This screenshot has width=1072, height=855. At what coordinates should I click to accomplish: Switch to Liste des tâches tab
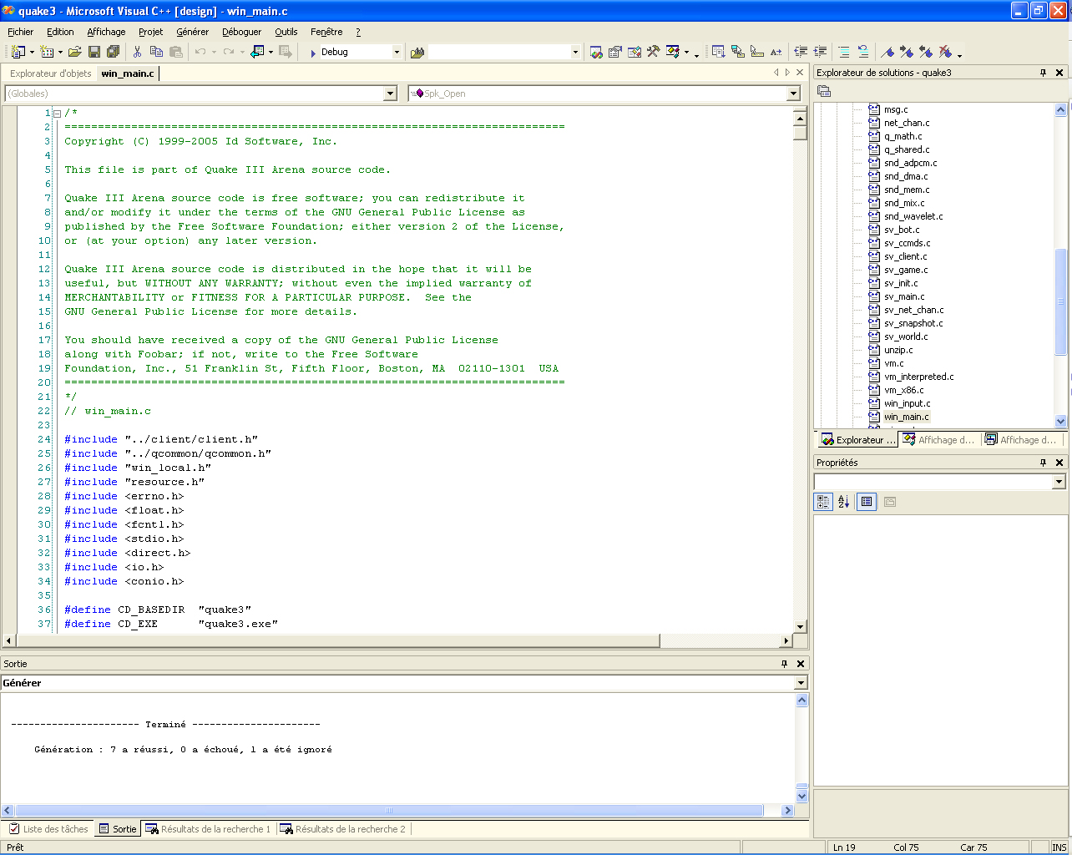[48, 829]
